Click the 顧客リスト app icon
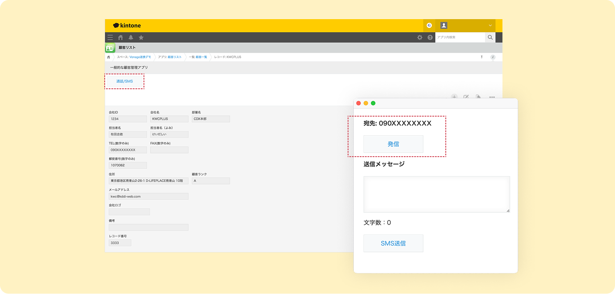615x305 pixels. pyautogui.click(x=110, y=48)
